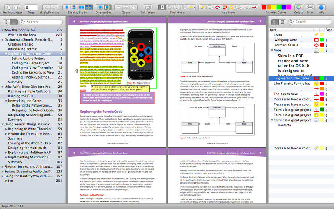Screen dimensions: 334x209
Task: Collapse 'Designing a Simple, Frenzic-S…' section
Action: [3, 40]
